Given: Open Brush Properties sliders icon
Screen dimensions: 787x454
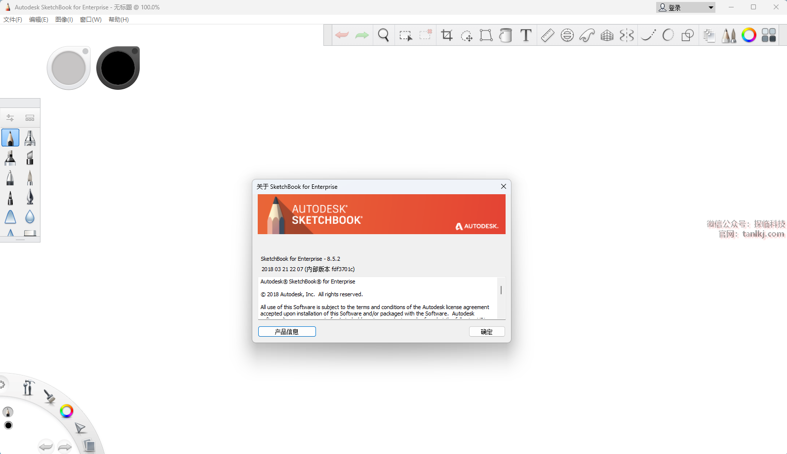Looking at the screenshot, I should click(10, 118).
